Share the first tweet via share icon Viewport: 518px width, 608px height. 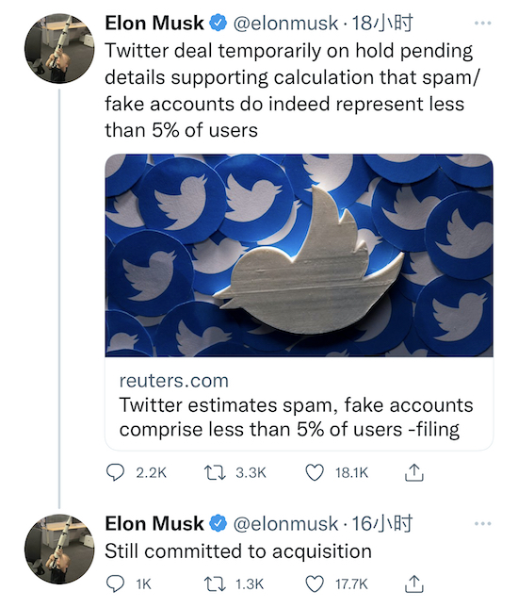click(413, 472)
